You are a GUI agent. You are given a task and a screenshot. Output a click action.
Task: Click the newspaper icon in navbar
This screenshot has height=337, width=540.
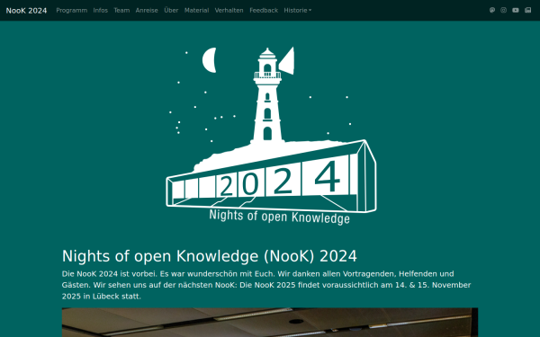528,10
